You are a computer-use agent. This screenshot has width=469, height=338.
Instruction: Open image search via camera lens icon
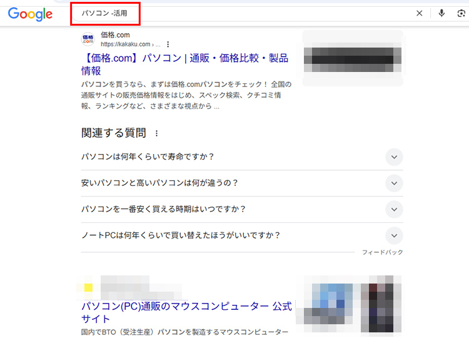(461, 13)
